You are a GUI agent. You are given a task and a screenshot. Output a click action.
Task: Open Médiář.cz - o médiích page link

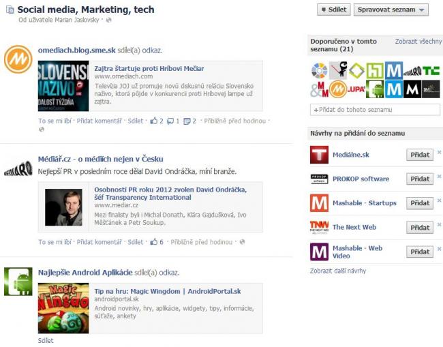[101, 159]
